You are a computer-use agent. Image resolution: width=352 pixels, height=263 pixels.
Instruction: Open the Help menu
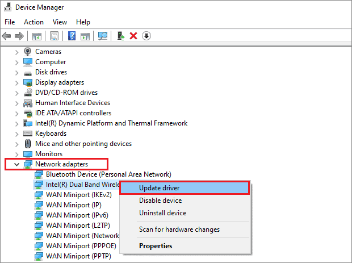click(x=83, y=22)
